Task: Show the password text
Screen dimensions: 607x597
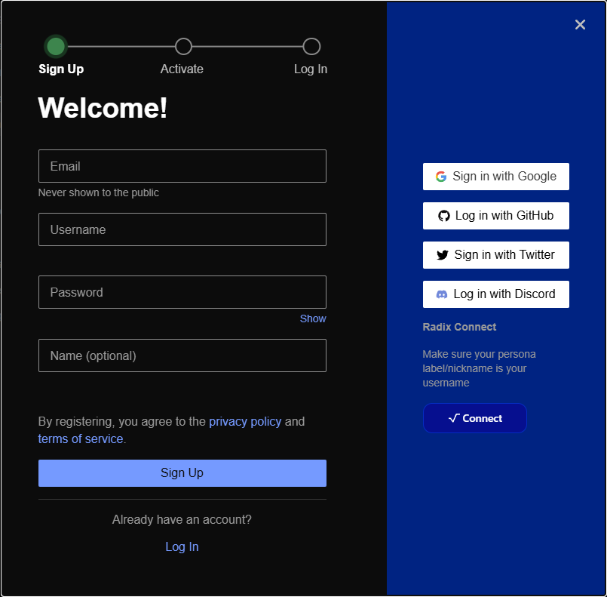Action: [313, 319]
